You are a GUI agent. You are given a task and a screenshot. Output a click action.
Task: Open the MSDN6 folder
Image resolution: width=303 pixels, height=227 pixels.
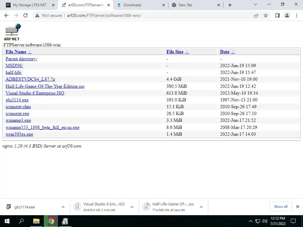[14, 66]
